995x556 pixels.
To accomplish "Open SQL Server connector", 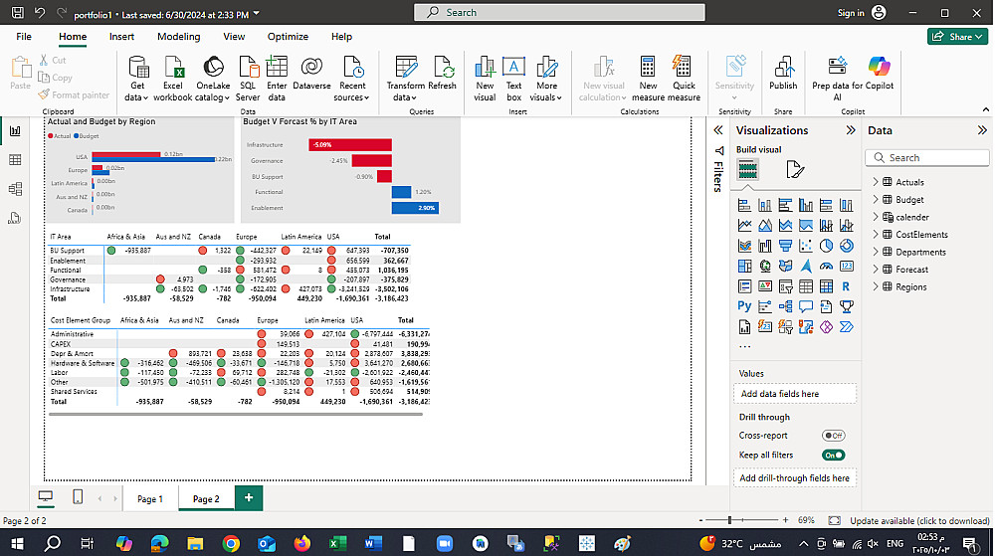I will coord(248,79).
